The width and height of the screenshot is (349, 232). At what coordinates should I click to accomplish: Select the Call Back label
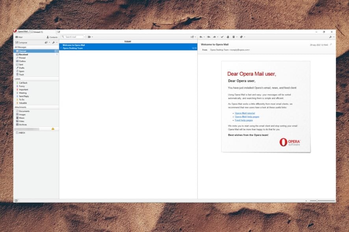[x=36, y=83]
